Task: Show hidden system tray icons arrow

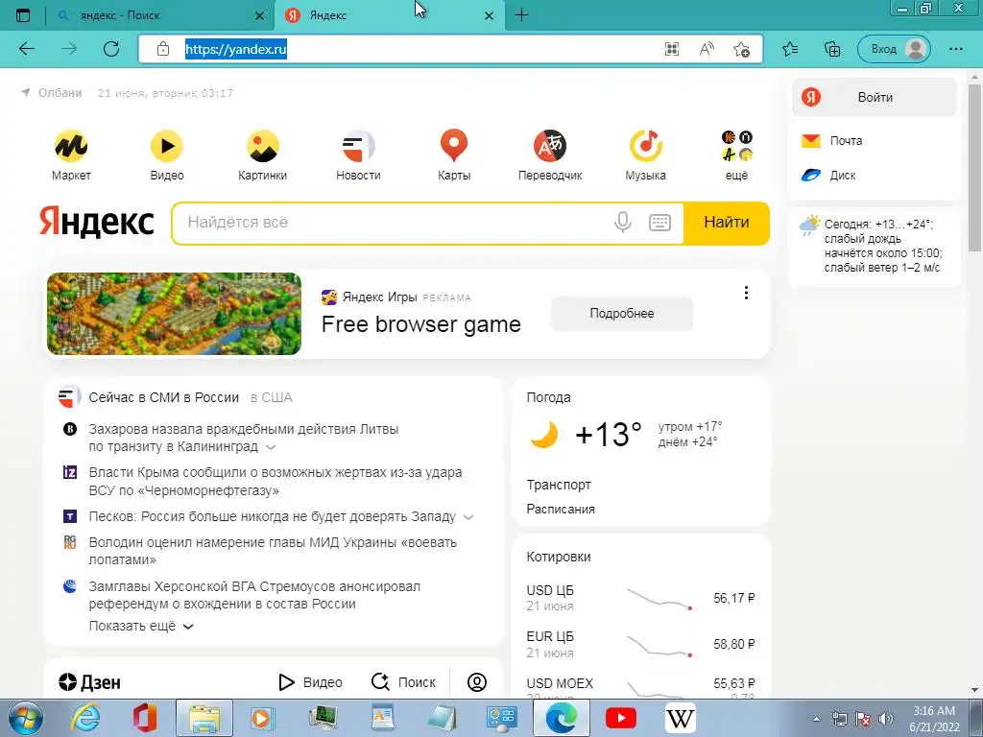Action: pos(816,719)
